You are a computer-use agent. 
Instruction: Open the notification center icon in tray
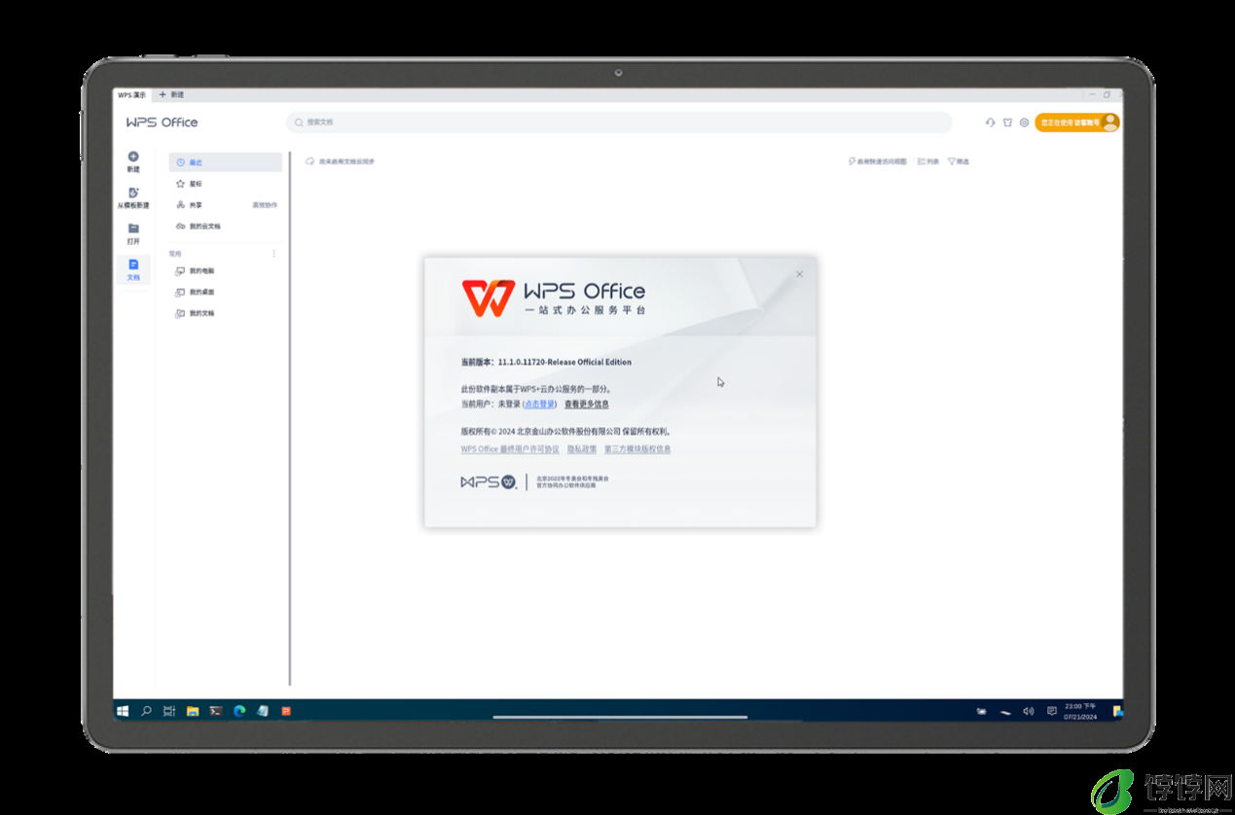tap(1052, 711)
